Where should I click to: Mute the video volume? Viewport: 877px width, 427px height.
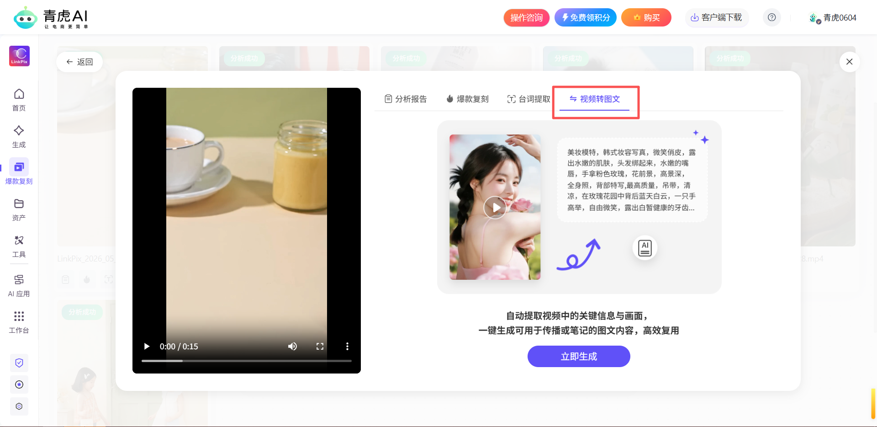tap(292, 347)
